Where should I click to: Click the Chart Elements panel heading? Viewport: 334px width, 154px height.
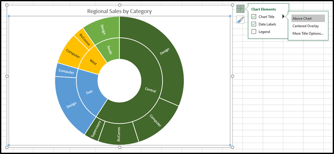tap(263, 9)
